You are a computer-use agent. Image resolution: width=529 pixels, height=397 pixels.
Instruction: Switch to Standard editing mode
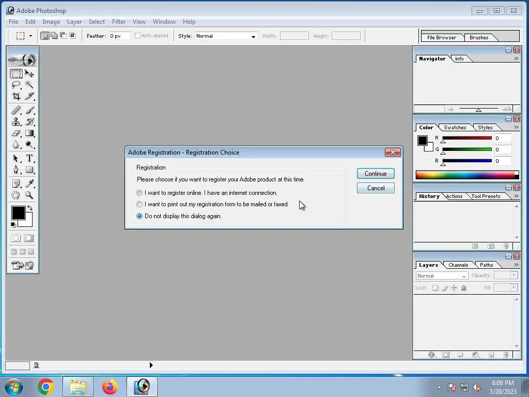[x=15, y=238]
